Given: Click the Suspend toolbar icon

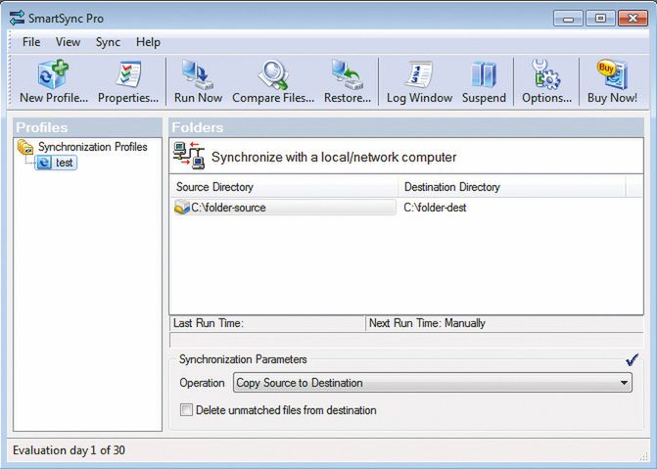Looking at the screenshot, I should coord(484,74).
